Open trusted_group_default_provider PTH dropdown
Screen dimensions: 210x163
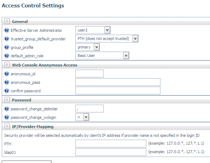click(x=107, y=39)
